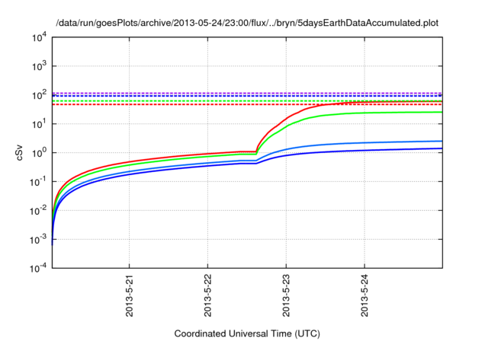
Task: Click the Coordinated Universal Time (UTC) label
Action: (x=247, y=333)
